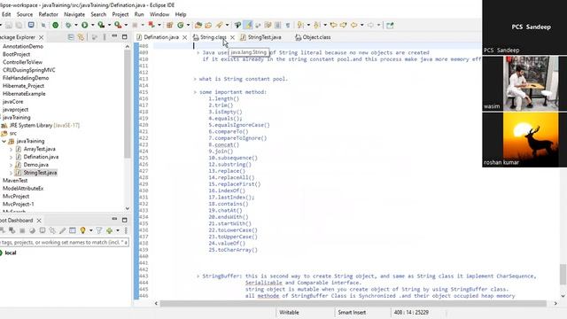Open dropdown next to Coverage icon
The image size is (567, 319).
[x=109, y=25]
